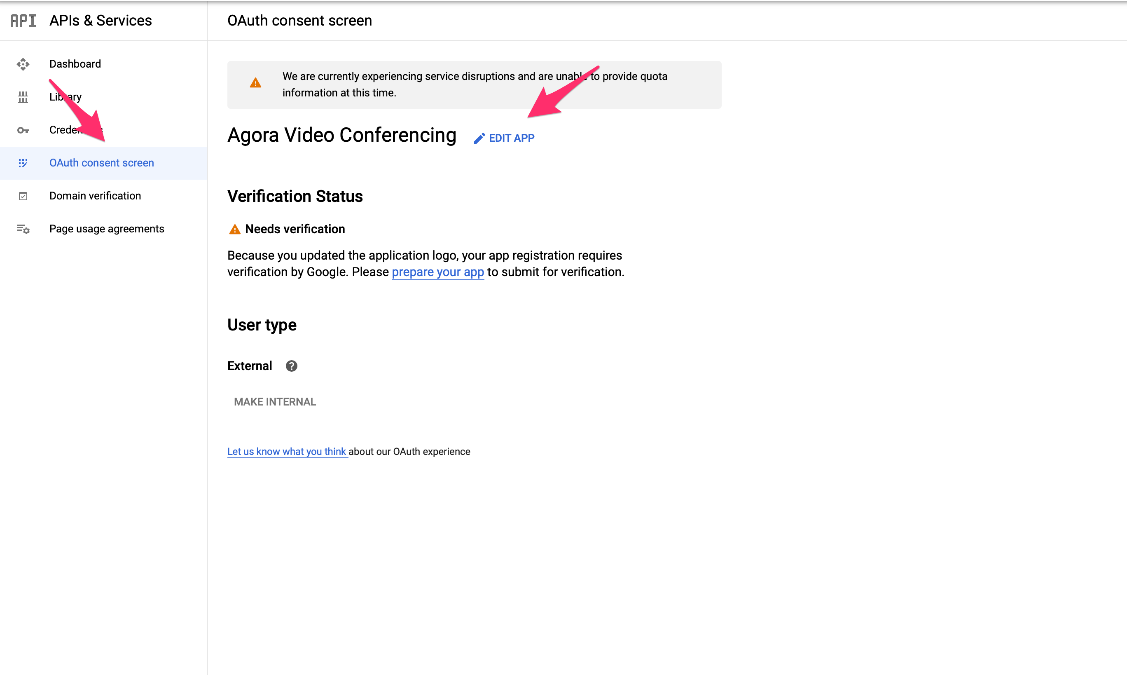Click the OAuth consent screen dots icon
Screen dimensions: 1127x675
[x=23, y=163]
